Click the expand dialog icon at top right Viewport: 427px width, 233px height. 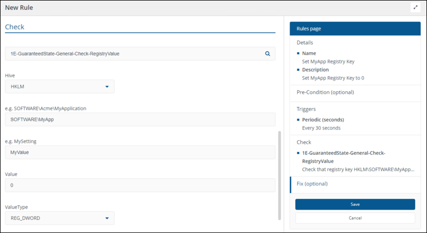415,7
